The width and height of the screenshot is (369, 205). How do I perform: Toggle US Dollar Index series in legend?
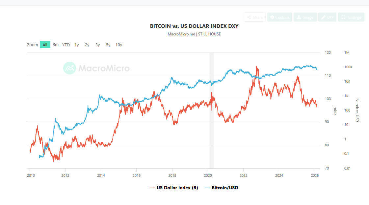click(174, 188)
